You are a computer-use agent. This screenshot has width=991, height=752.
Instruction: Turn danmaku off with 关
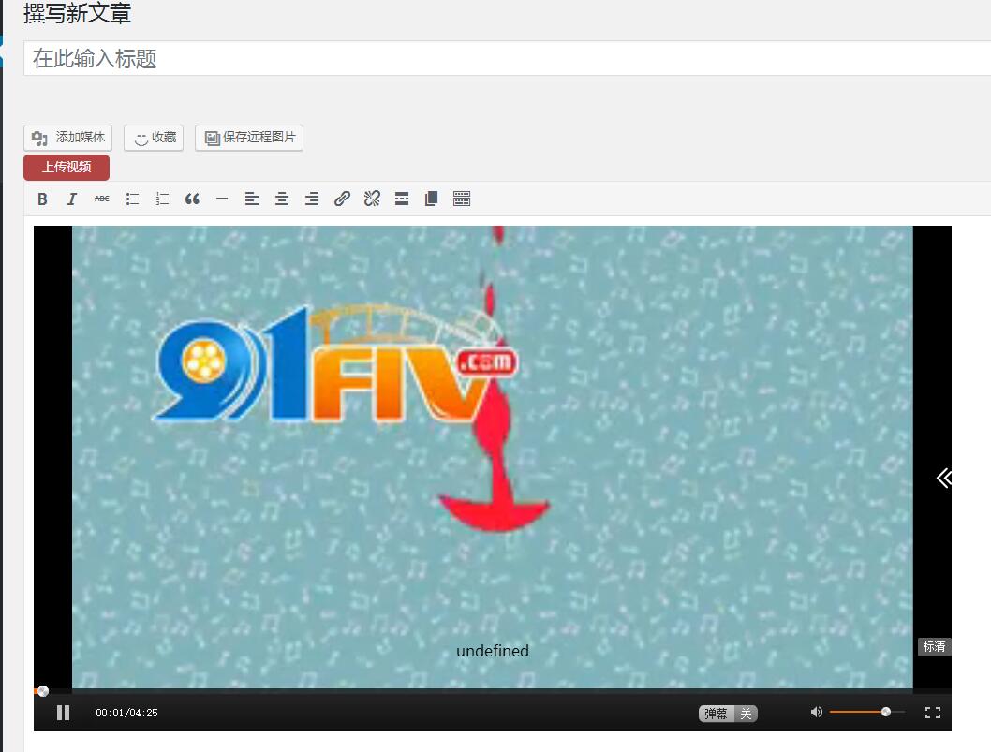(x=746, y=714)
